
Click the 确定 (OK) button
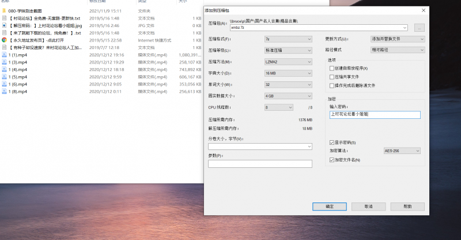pyautogui.click(x=329, y=206)
